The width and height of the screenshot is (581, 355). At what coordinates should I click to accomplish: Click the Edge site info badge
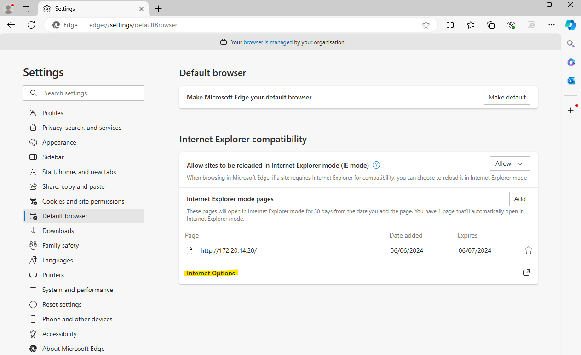[65, 25]
